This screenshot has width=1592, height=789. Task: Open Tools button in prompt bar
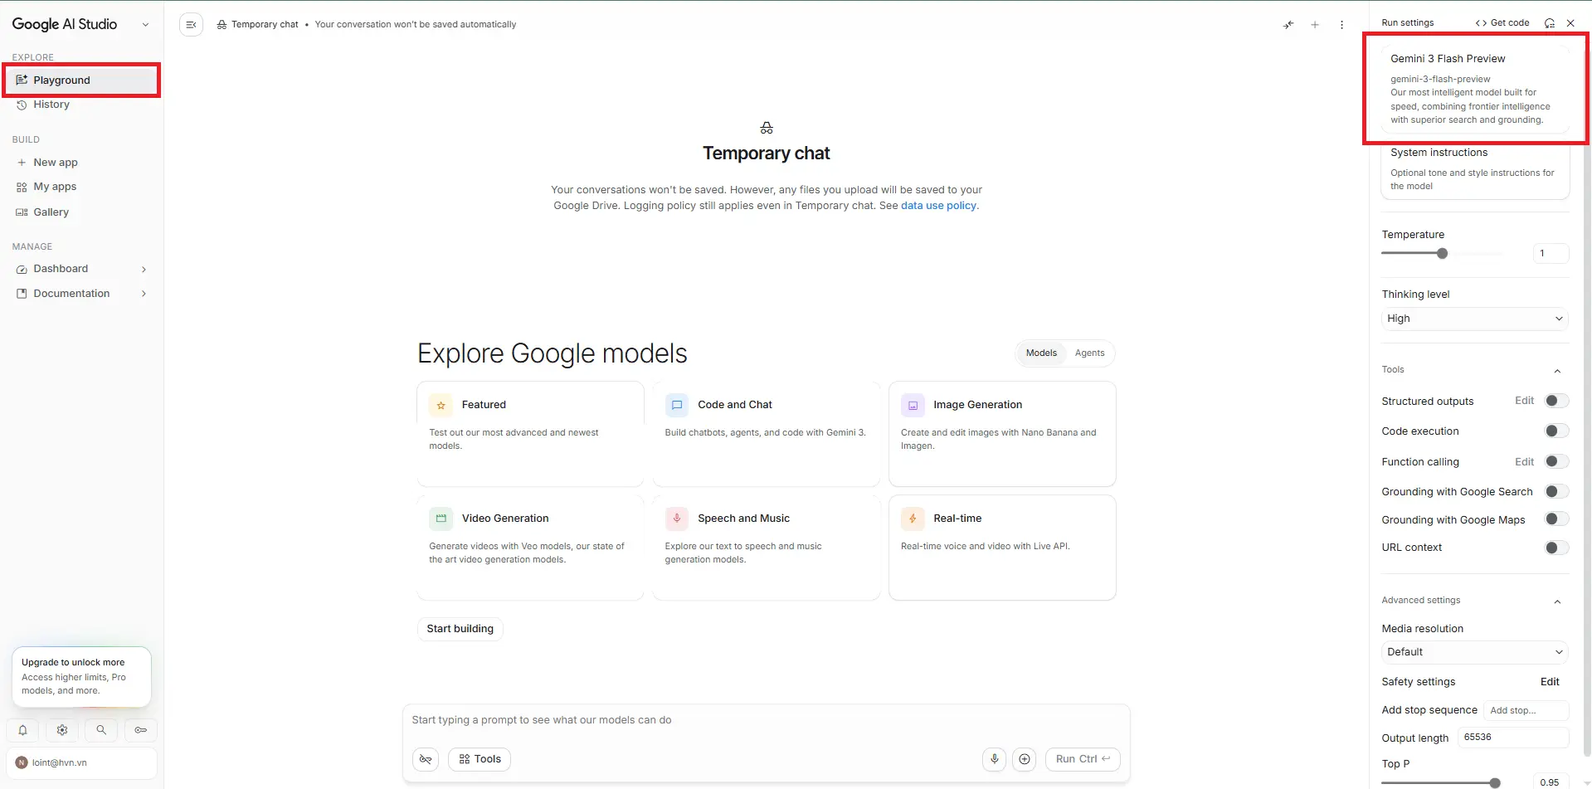[x=480, y=759]
